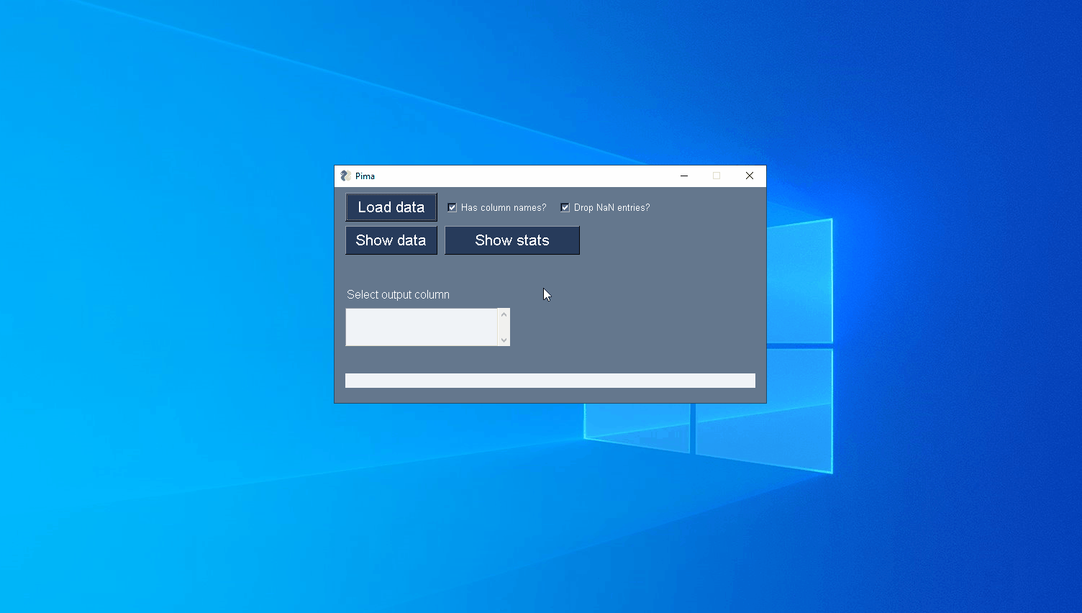Click the Pima app icon in title bar
The height and width of the screenshot is (613, 1082).
click(x=347, y=176)
